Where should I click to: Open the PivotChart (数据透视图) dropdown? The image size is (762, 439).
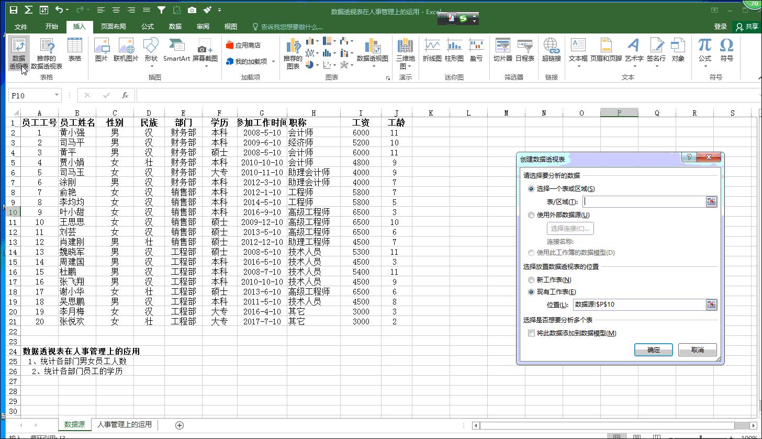click(x=373, y=66)
